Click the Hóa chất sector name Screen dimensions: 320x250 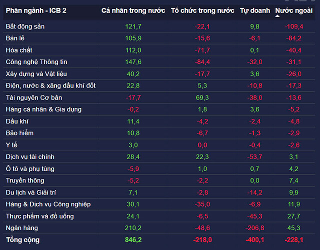tap(20, 50)
